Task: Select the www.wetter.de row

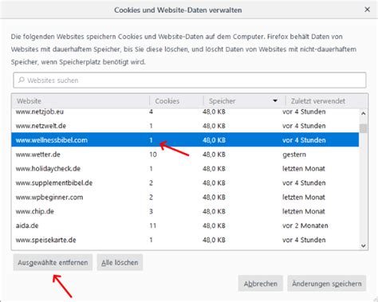Action: coord(185,155)
